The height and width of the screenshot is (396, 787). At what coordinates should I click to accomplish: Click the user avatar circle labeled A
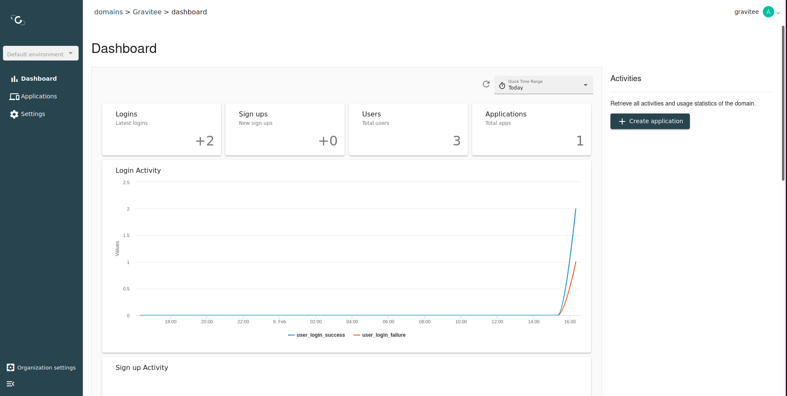click(x=768, y=12)
